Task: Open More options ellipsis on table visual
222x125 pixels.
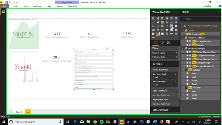Action: 112,48
